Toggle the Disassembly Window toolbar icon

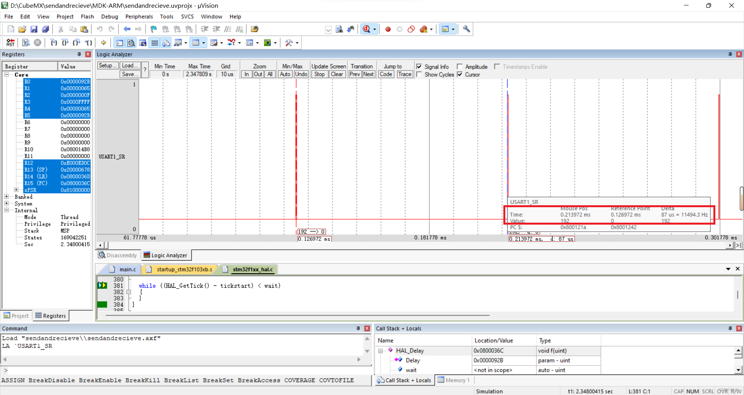point(131,43)
